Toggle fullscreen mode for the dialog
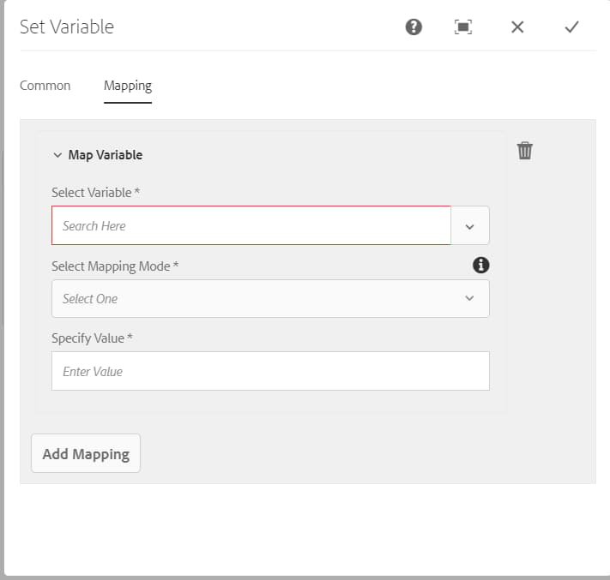The height and width of the screenshot is (580, 610). 463,27
